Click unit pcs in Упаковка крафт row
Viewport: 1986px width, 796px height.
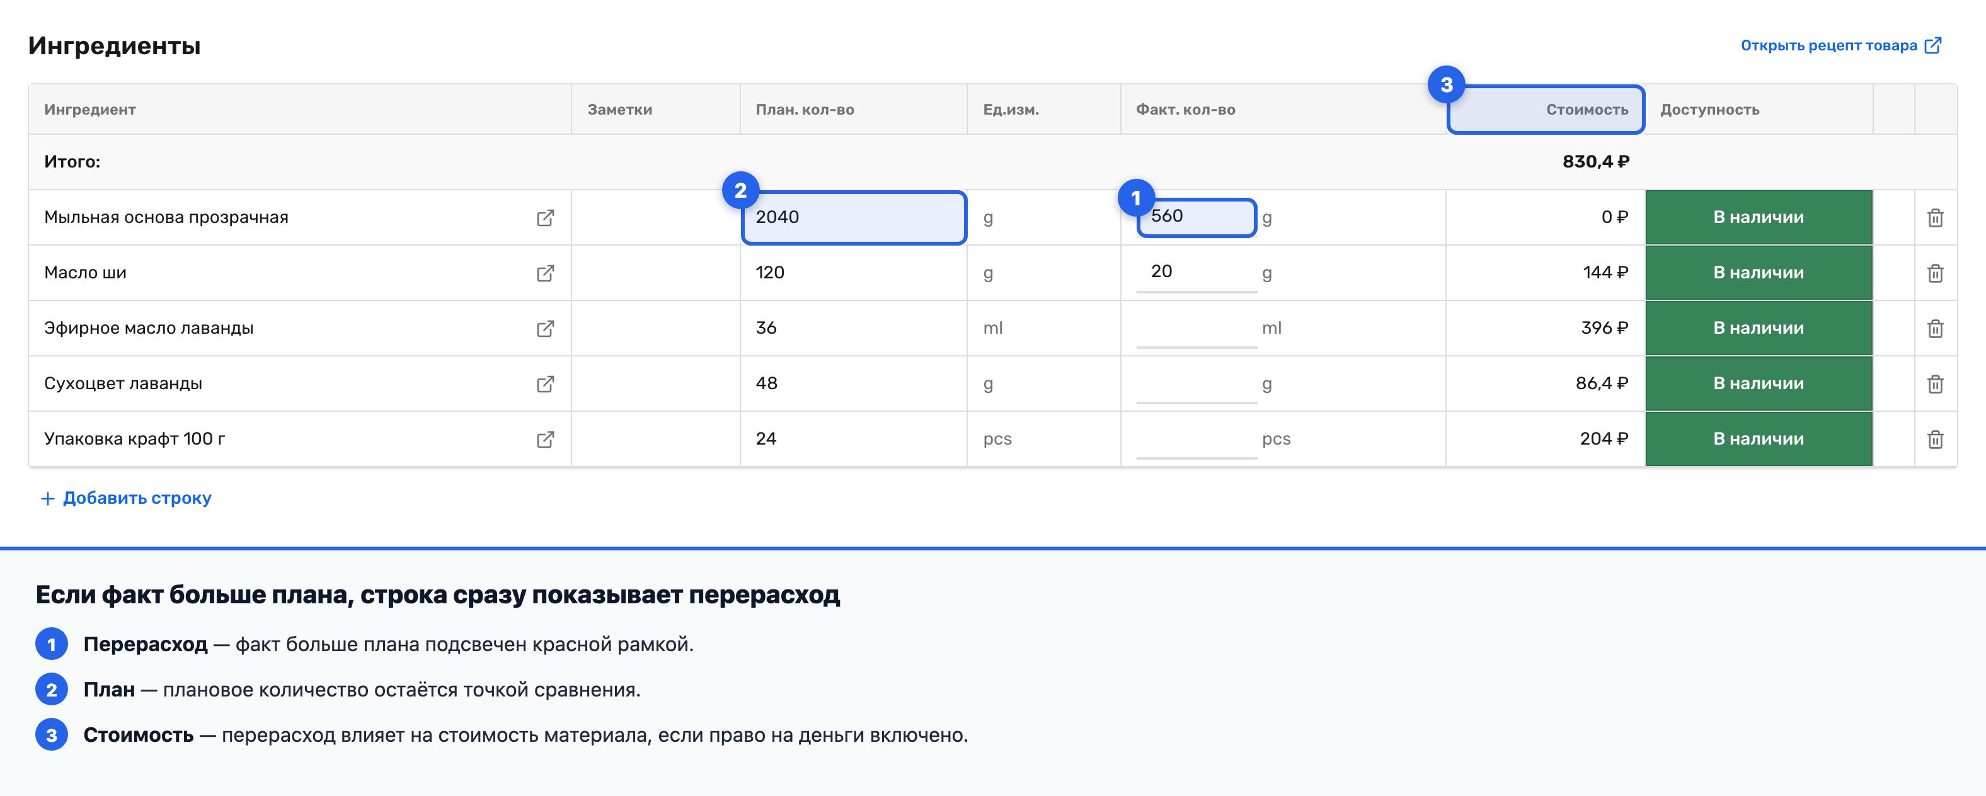click(x=997, y=439)
